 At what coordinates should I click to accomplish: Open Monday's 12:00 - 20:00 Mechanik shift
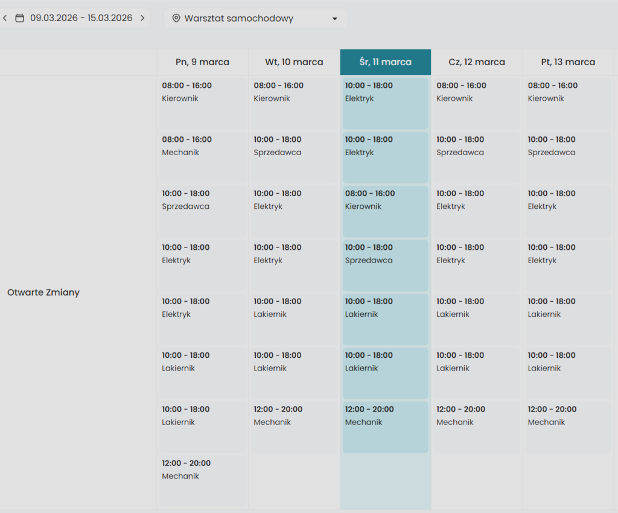coord(202,481)
